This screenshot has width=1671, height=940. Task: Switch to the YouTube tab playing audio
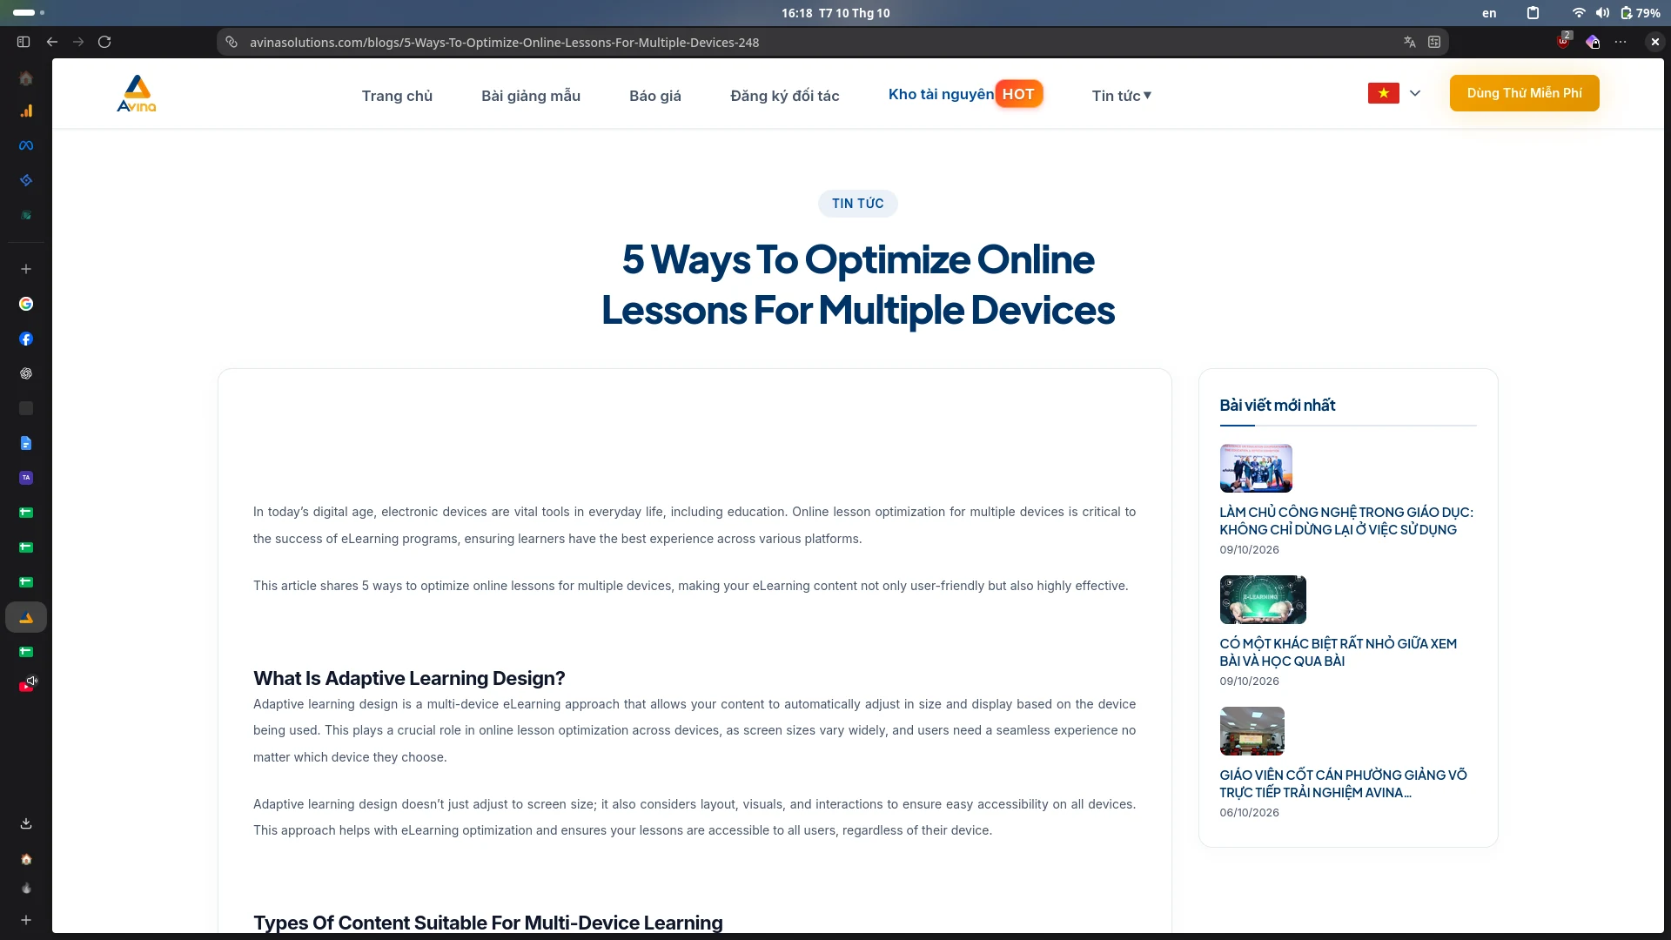pyautogui.click(x=27, y=686)
